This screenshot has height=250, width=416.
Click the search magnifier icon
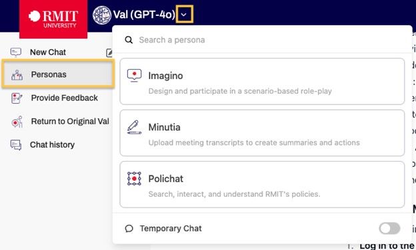(129, 40)
